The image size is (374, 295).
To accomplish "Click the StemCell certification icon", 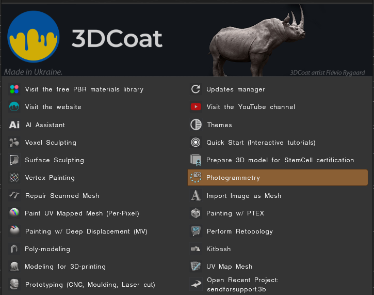I will [196, 160].
